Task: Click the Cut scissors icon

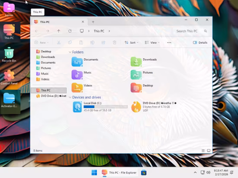Action: (x=59, y=43)
